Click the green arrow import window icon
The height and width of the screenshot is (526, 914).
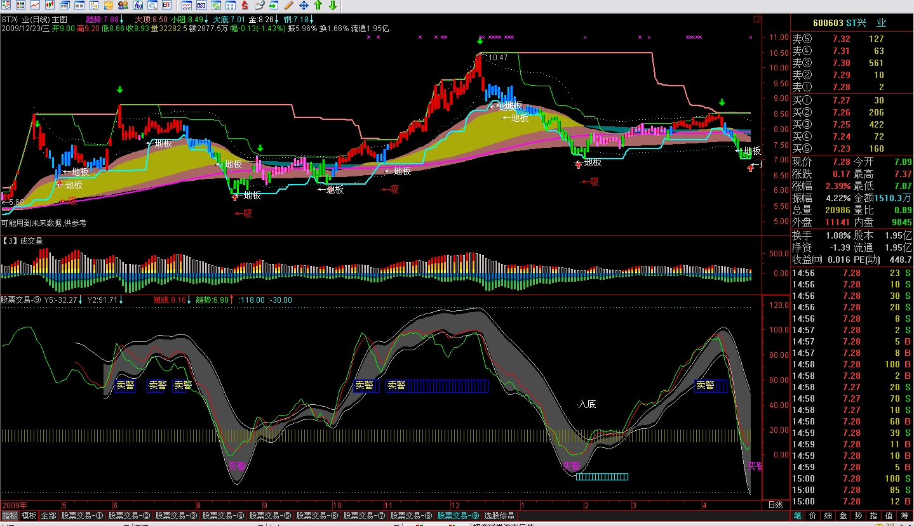pos(274,5)
